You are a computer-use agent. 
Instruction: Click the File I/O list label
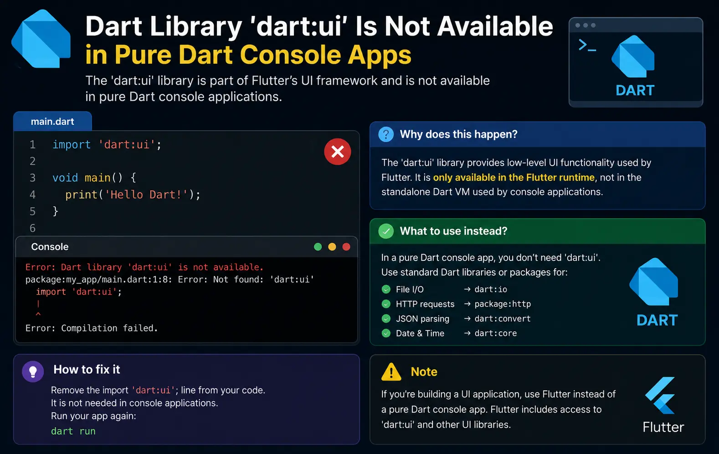pos(410,289)
